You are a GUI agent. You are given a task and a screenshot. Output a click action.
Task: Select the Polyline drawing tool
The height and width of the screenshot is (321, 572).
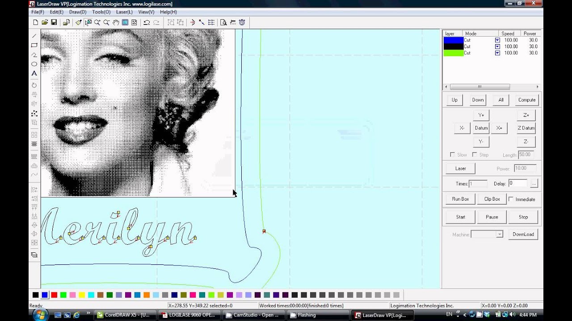[x=34, y=54]
